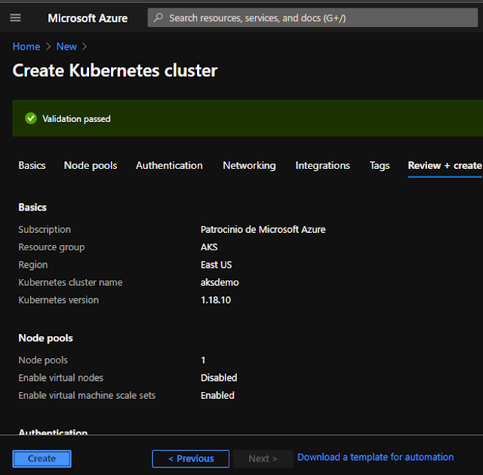The image size is (483, 475).
Task: Click the search magnifier icon
Action: click(158, 17)
